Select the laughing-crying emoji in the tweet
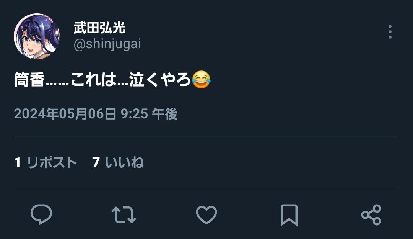413x239 pixels. point(201,79)
